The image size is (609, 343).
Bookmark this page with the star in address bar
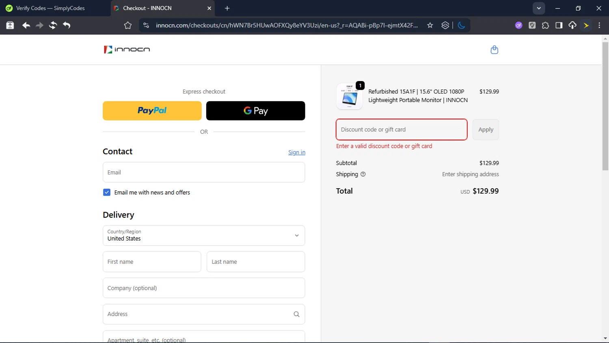(x=430, y=26)
